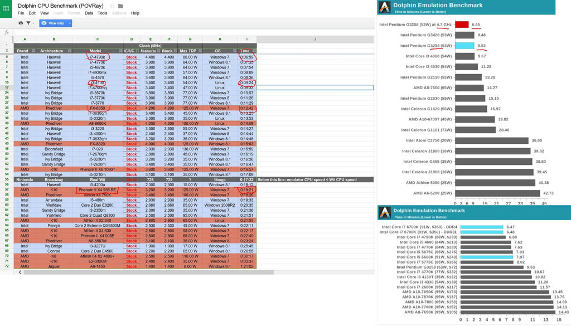Select the Core 2 Duo E8200 cell
This screenshot has height=326, width=571.
pyautogui.click(x=98, y=205)
